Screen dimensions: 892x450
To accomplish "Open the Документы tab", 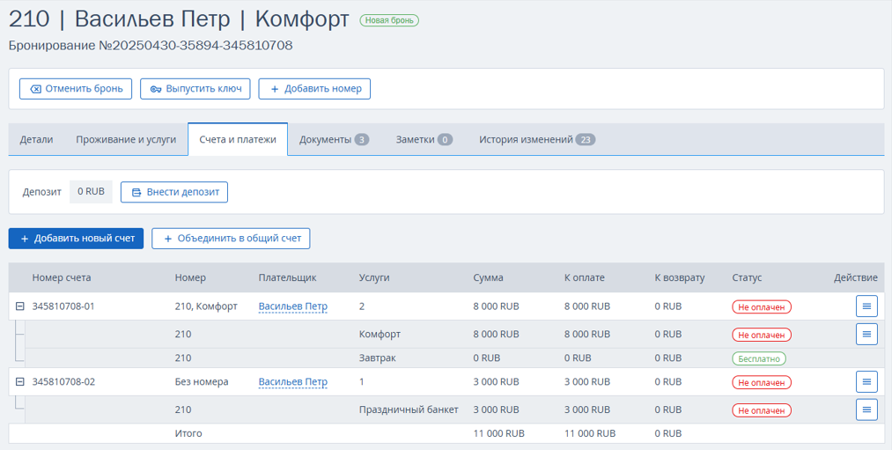I will [x=334, y=139].
